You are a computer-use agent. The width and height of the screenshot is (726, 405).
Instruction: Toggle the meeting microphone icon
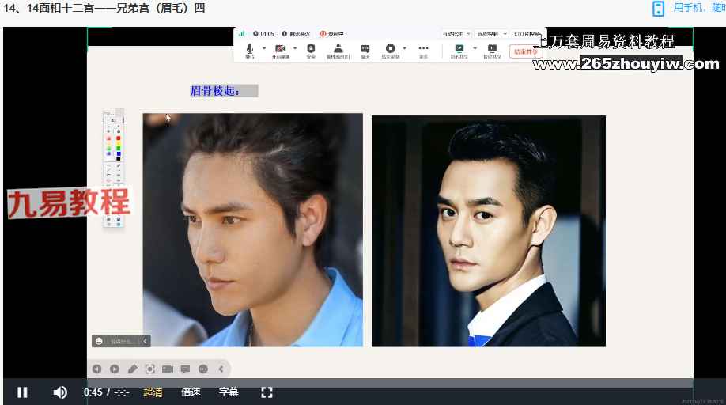pyautogui.click(x=250, y=49)
